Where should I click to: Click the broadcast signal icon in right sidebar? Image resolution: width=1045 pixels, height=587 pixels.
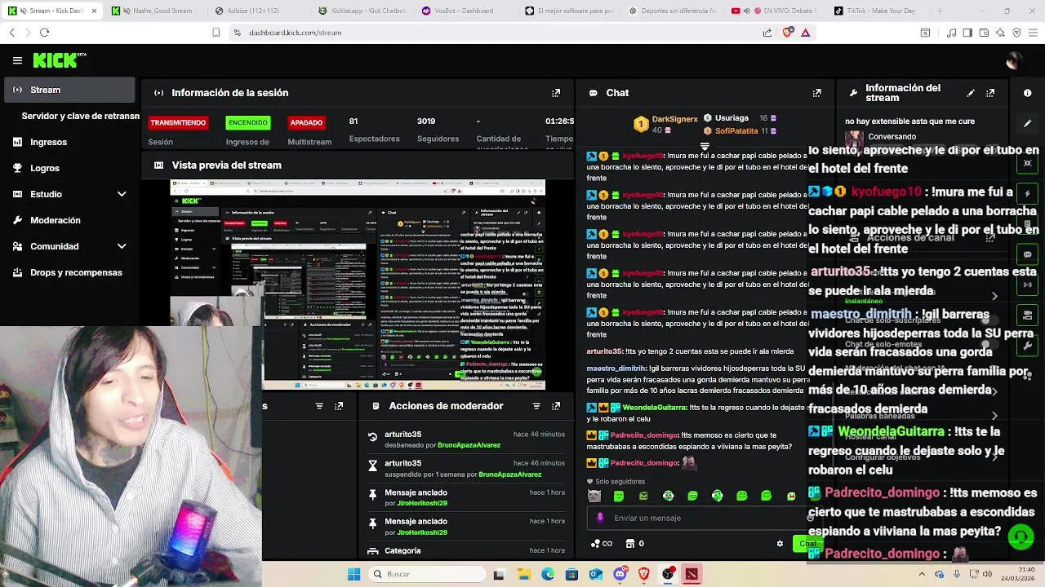(1027, 285)
